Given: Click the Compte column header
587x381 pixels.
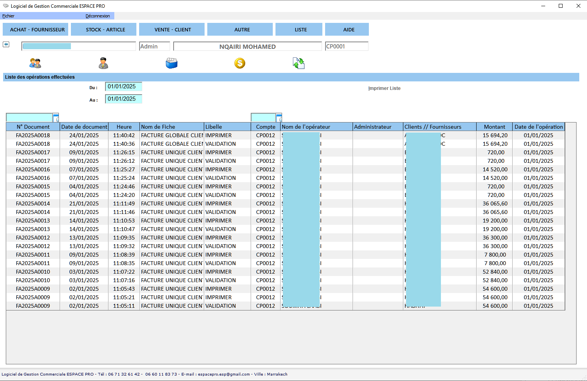Looking at the screenshot, I should (265, 127).
